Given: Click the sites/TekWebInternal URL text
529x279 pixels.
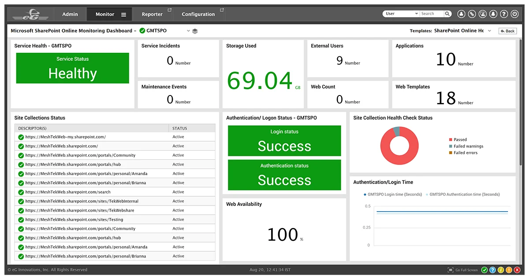Looking at the screenshot, I should (x=82, y=201).
